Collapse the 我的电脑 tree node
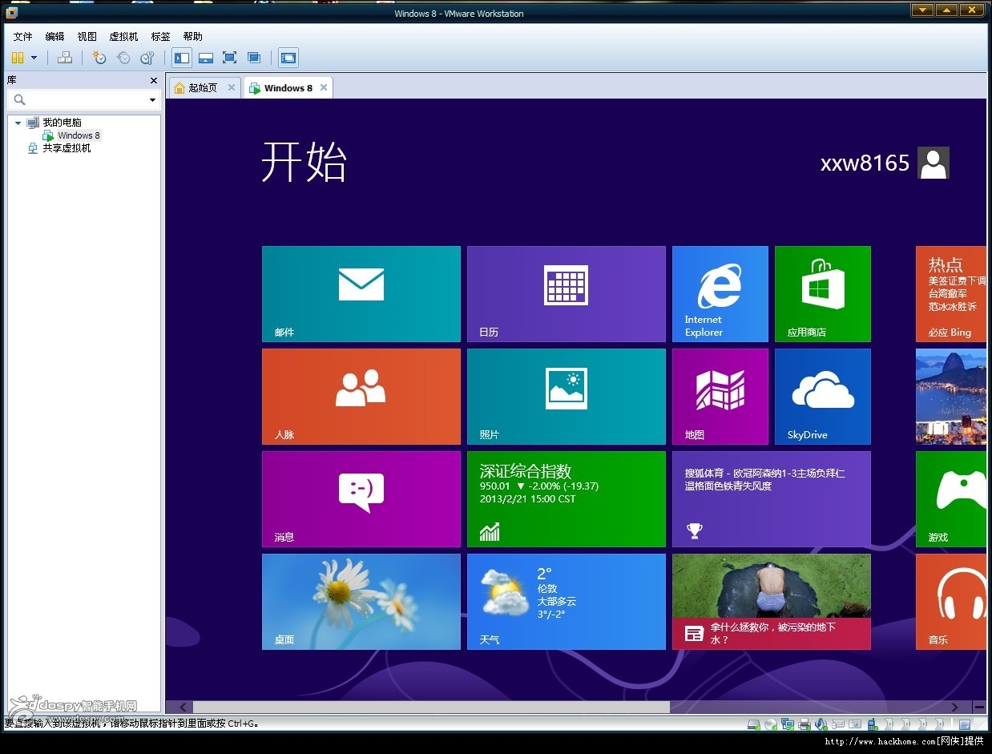 click(18, 123)
